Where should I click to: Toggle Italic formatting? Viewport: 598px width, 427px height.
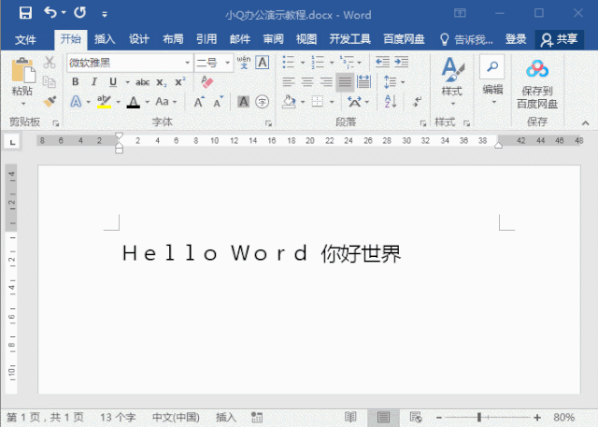click(93, 82)
